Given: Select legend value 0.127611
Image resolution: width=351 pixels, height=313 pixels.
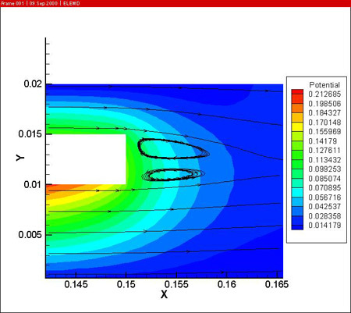Looking at the screenshot, I should (x=324, y=151).
